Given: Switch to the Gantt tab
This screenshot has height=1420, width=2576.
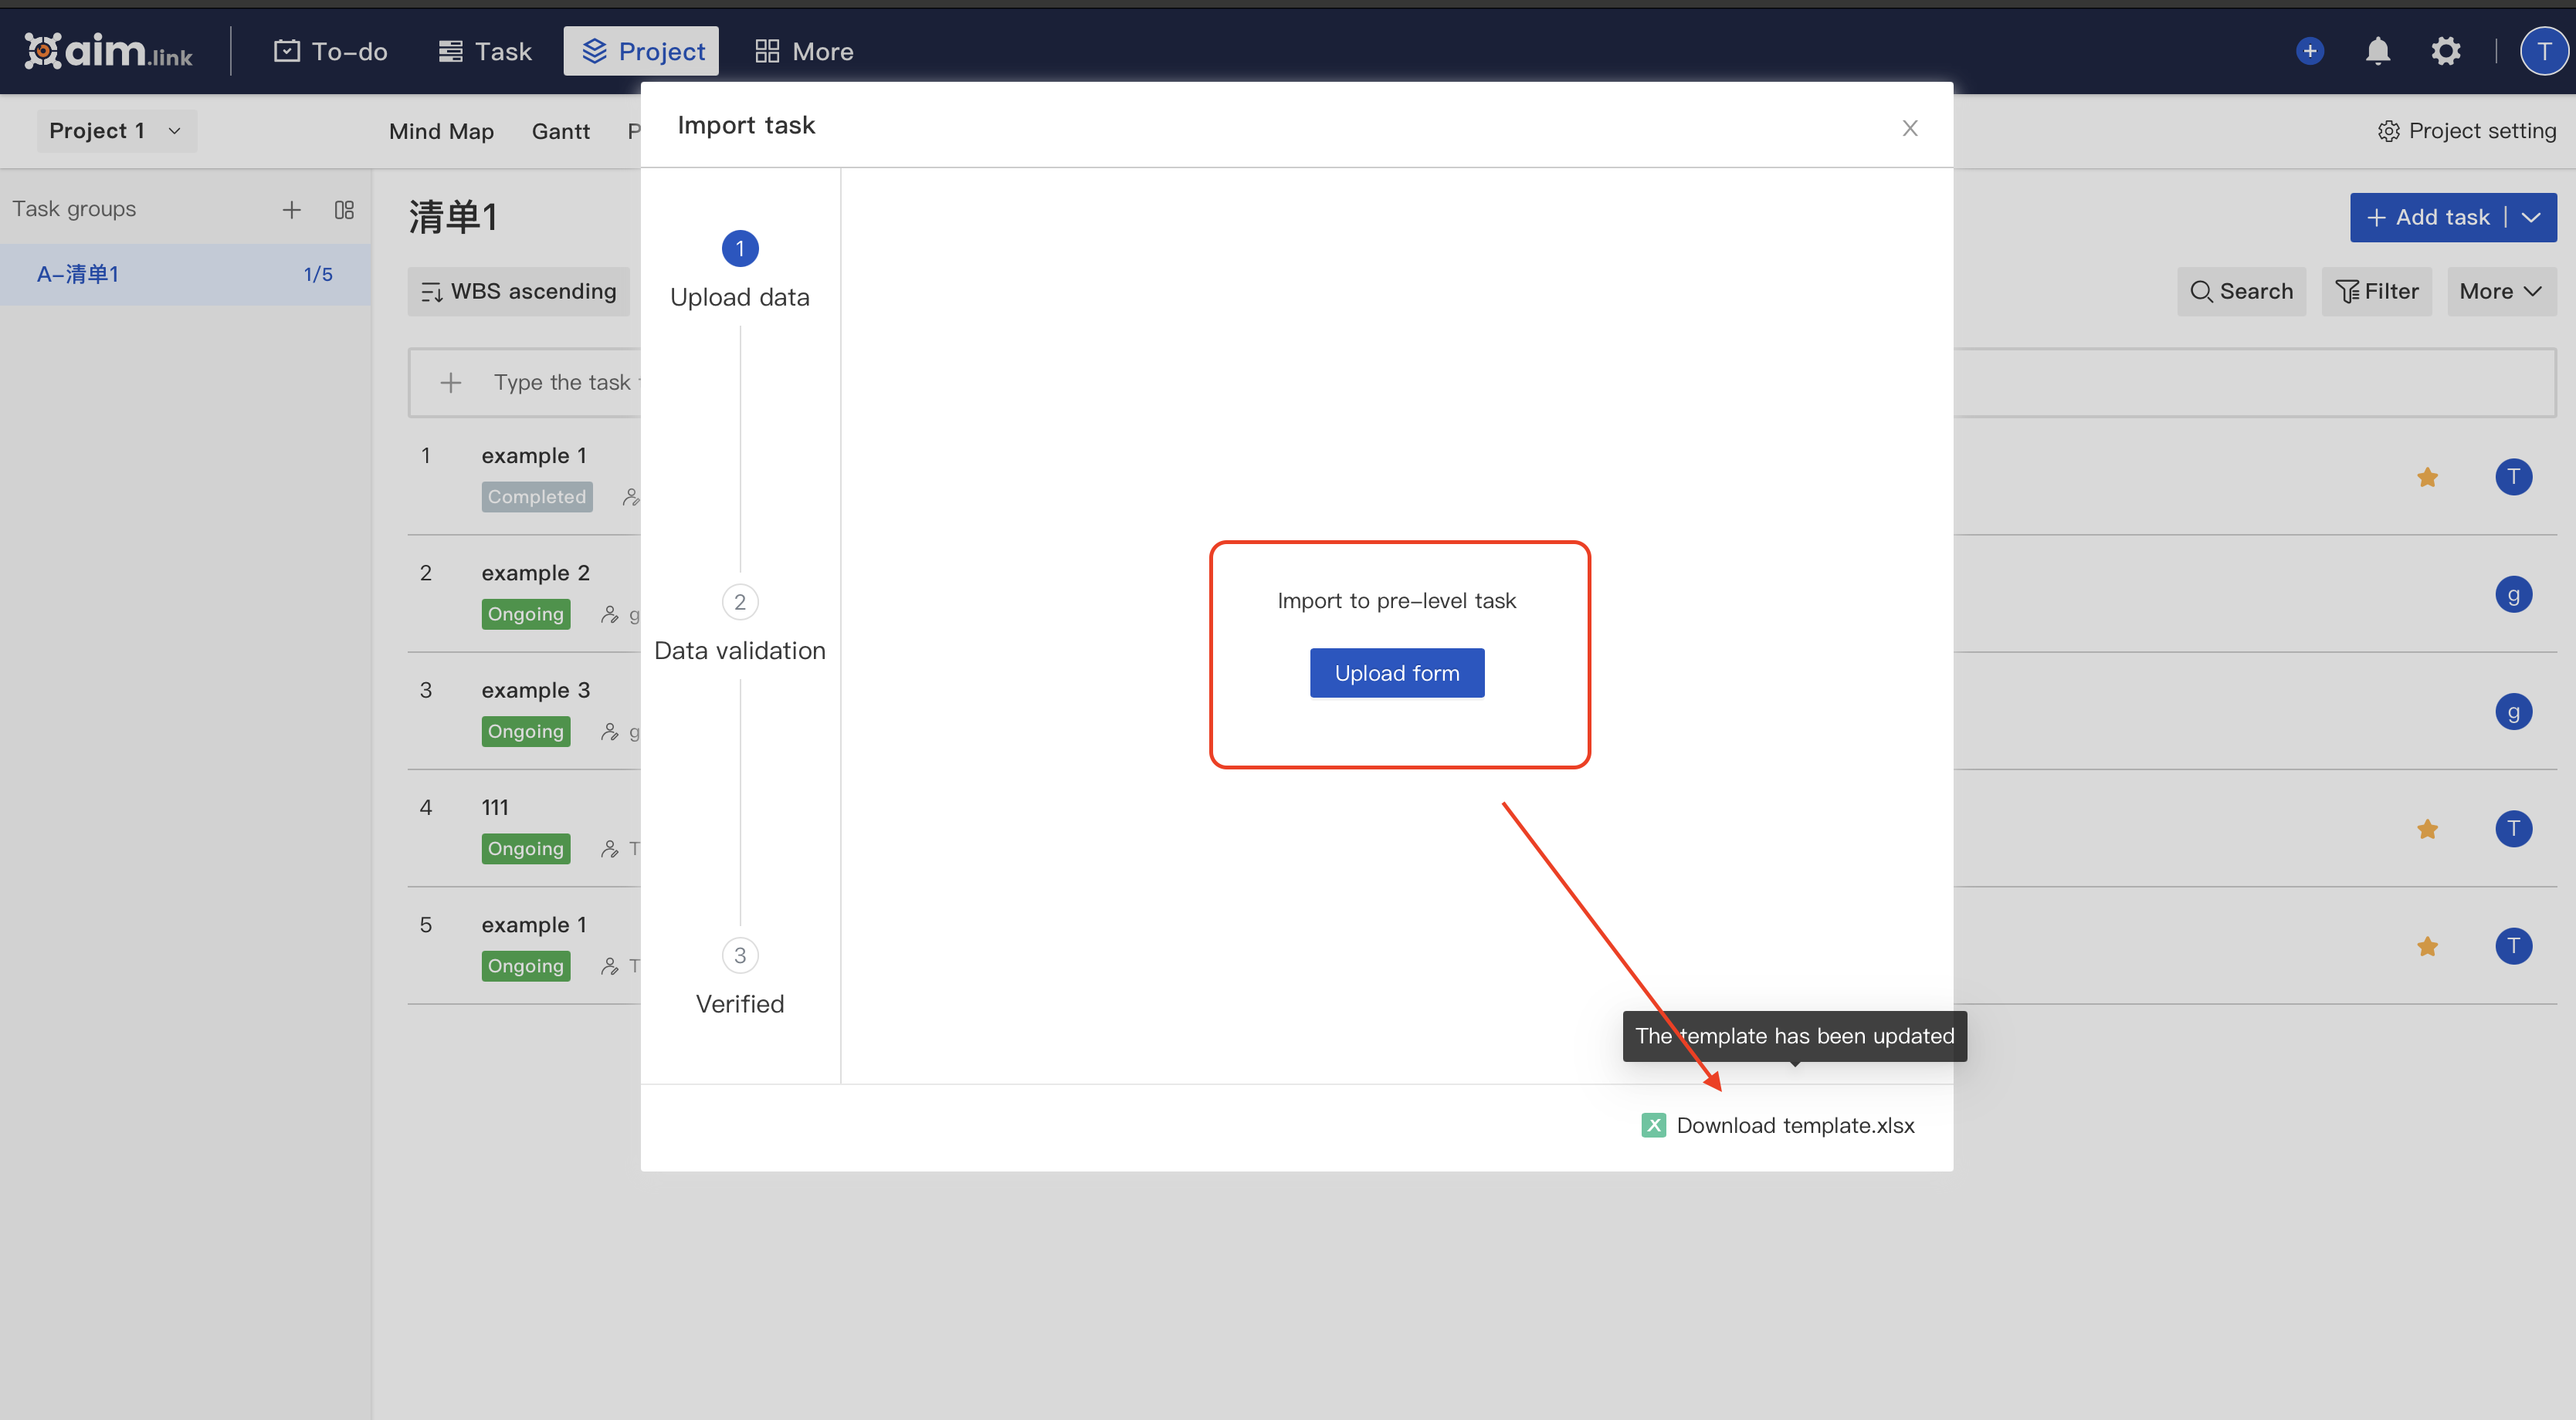Looking at the screenshot, I should (x=561, y=131).
